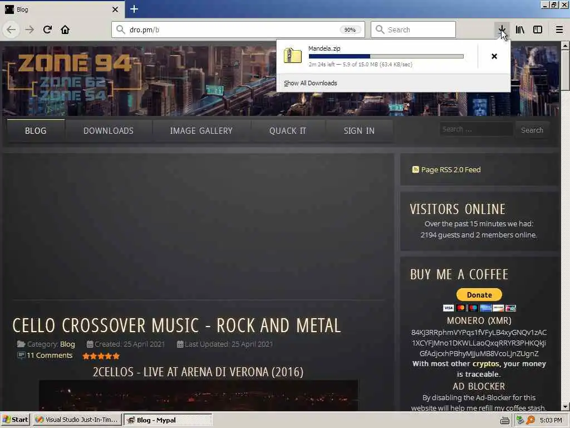The height and width of the screenshot is (428, 570).
Task: Open a new browser tab
Action: click(134, 9)
